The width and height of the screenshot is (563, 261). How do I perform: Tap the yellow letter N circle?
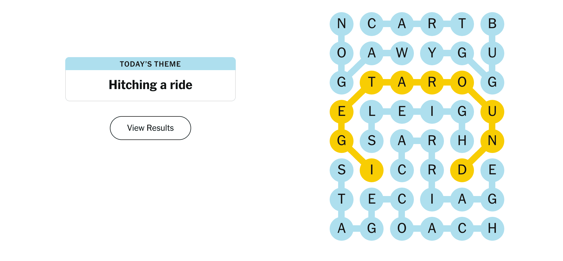[x=492, y=141]
